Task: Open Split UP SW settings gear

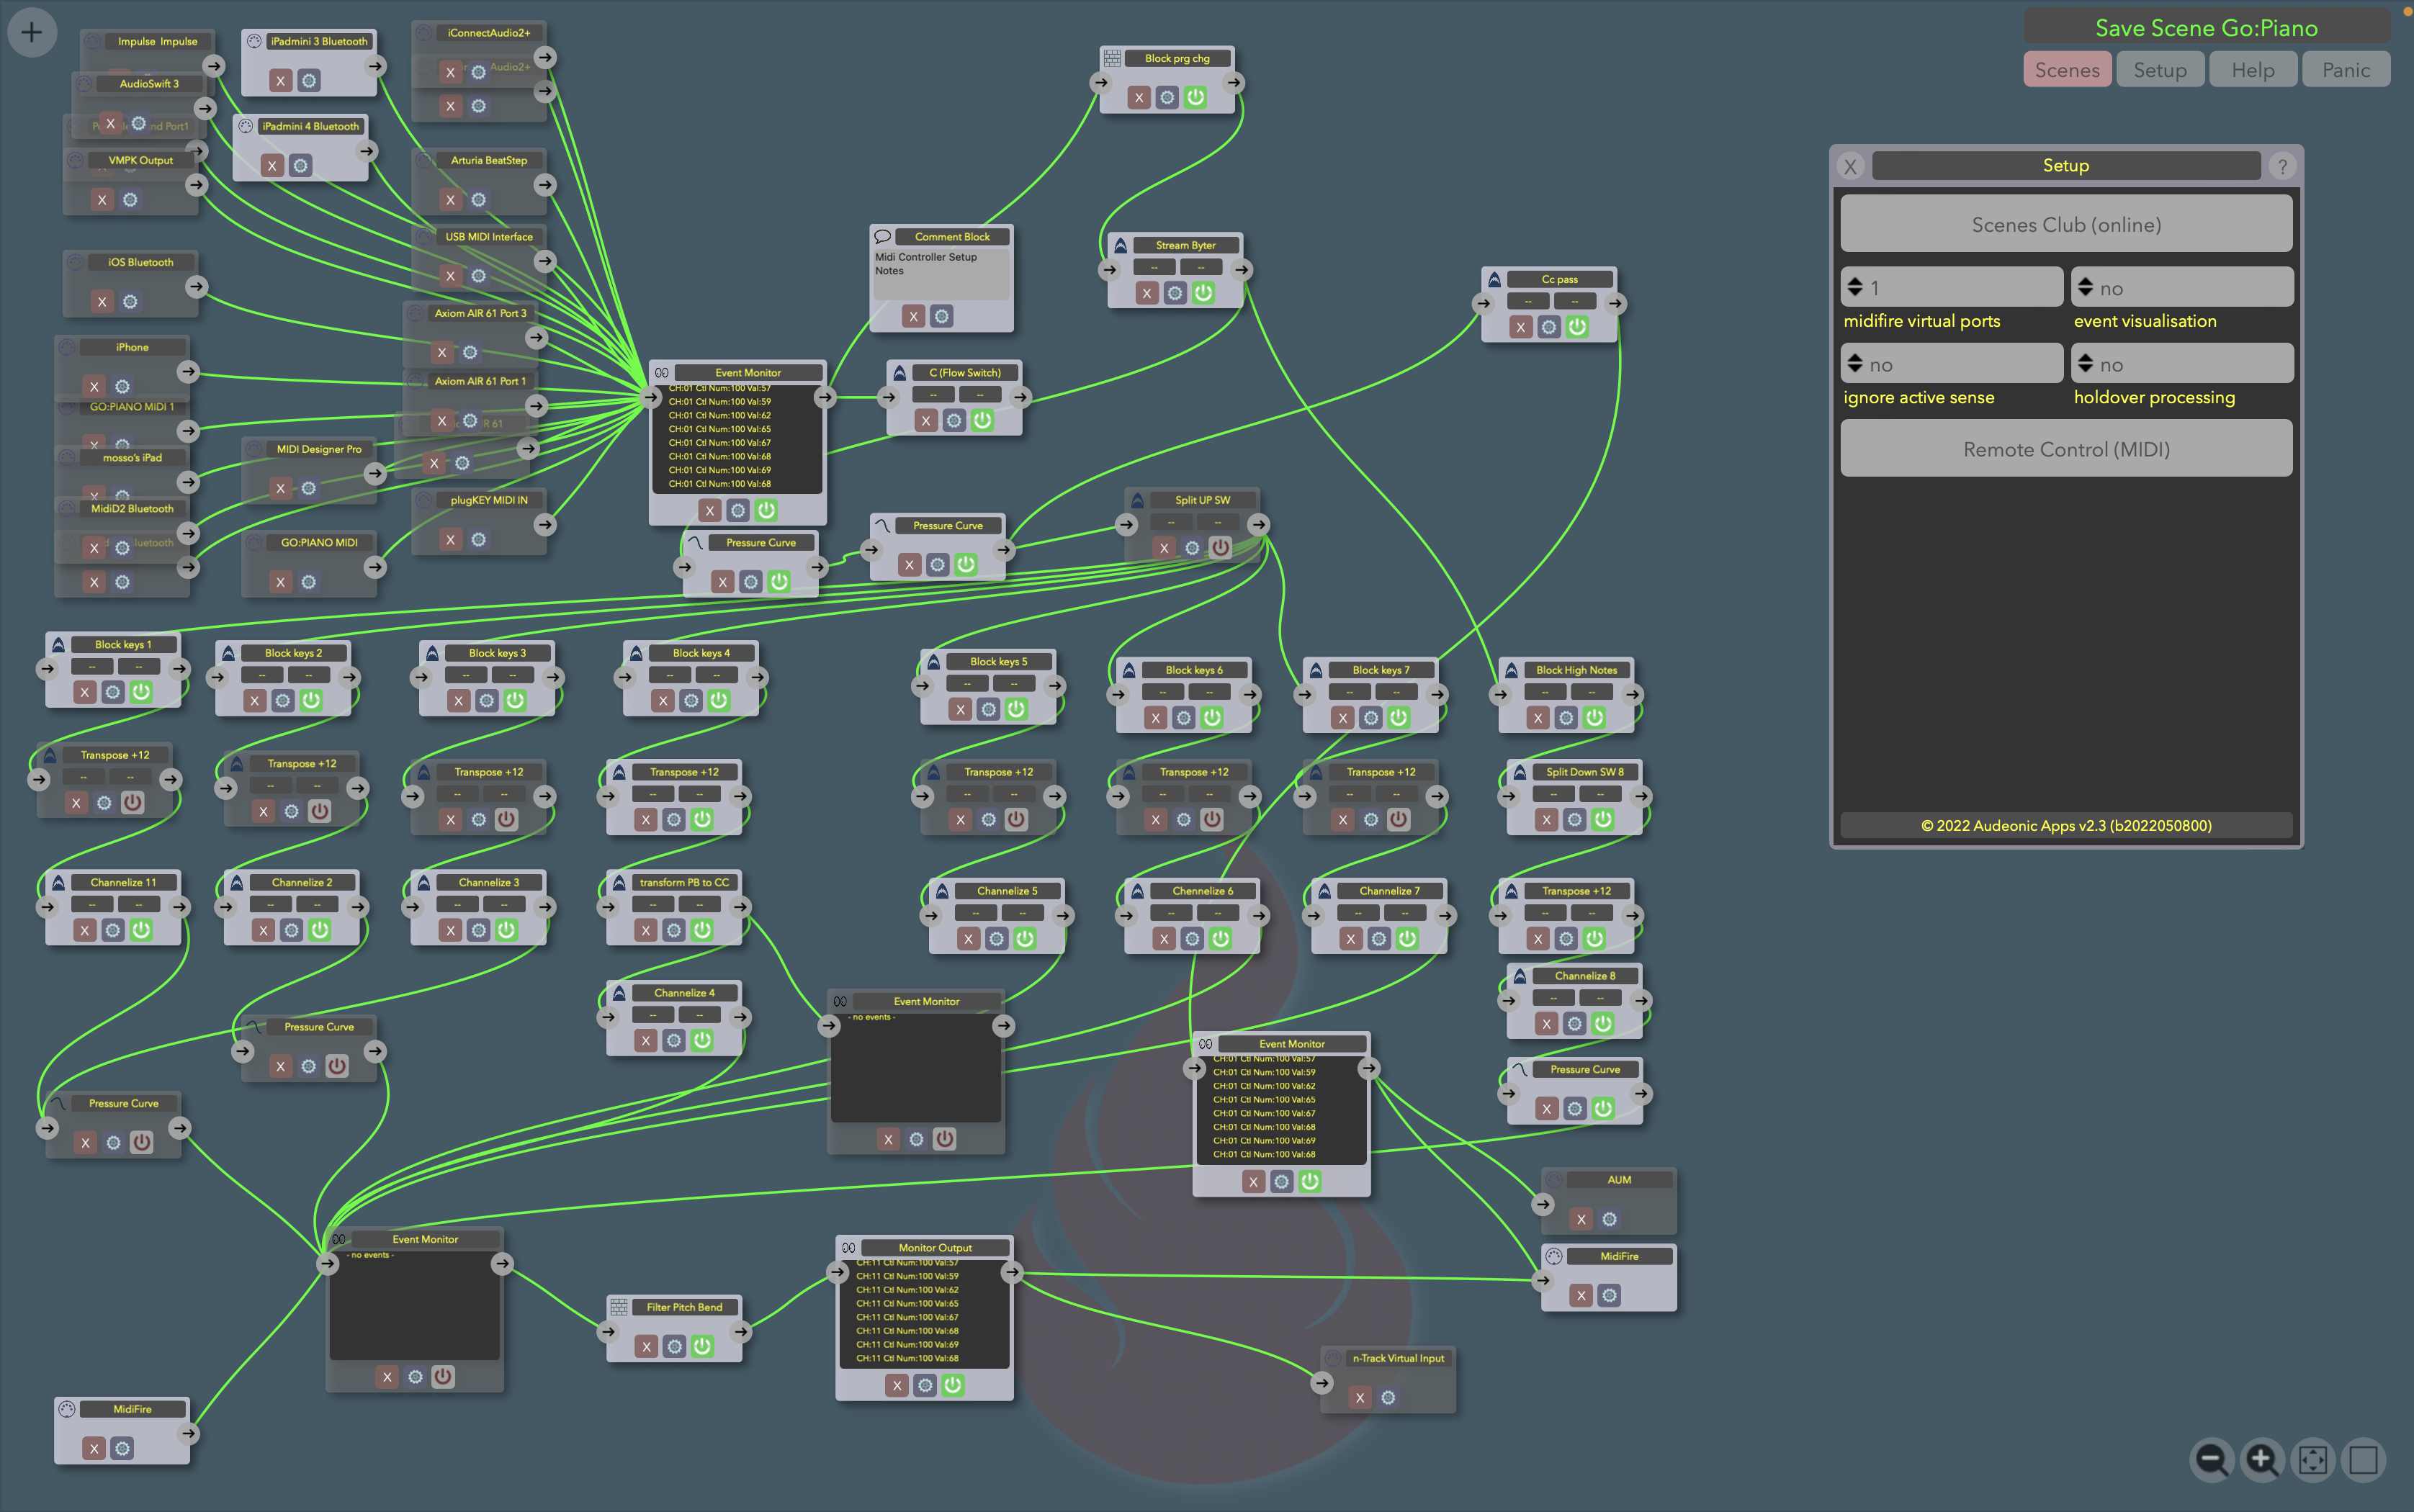Action: coord(1192,548)
